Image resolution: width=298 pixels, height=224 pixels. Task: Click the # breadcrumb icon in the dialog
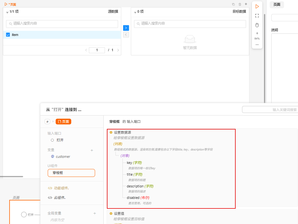click(47, 122)
